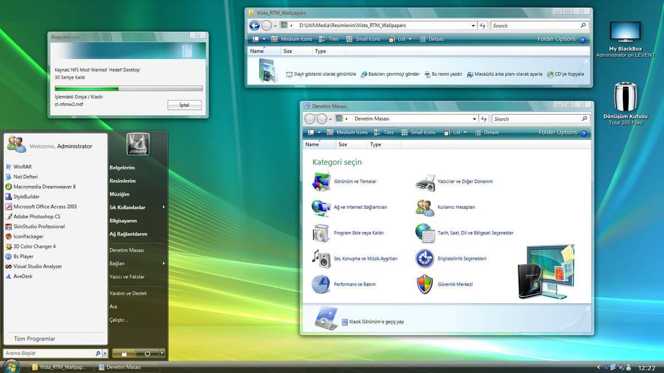Collapse the system tray notification arrow
Screen dimensions: 664x373
click(599, 367)
